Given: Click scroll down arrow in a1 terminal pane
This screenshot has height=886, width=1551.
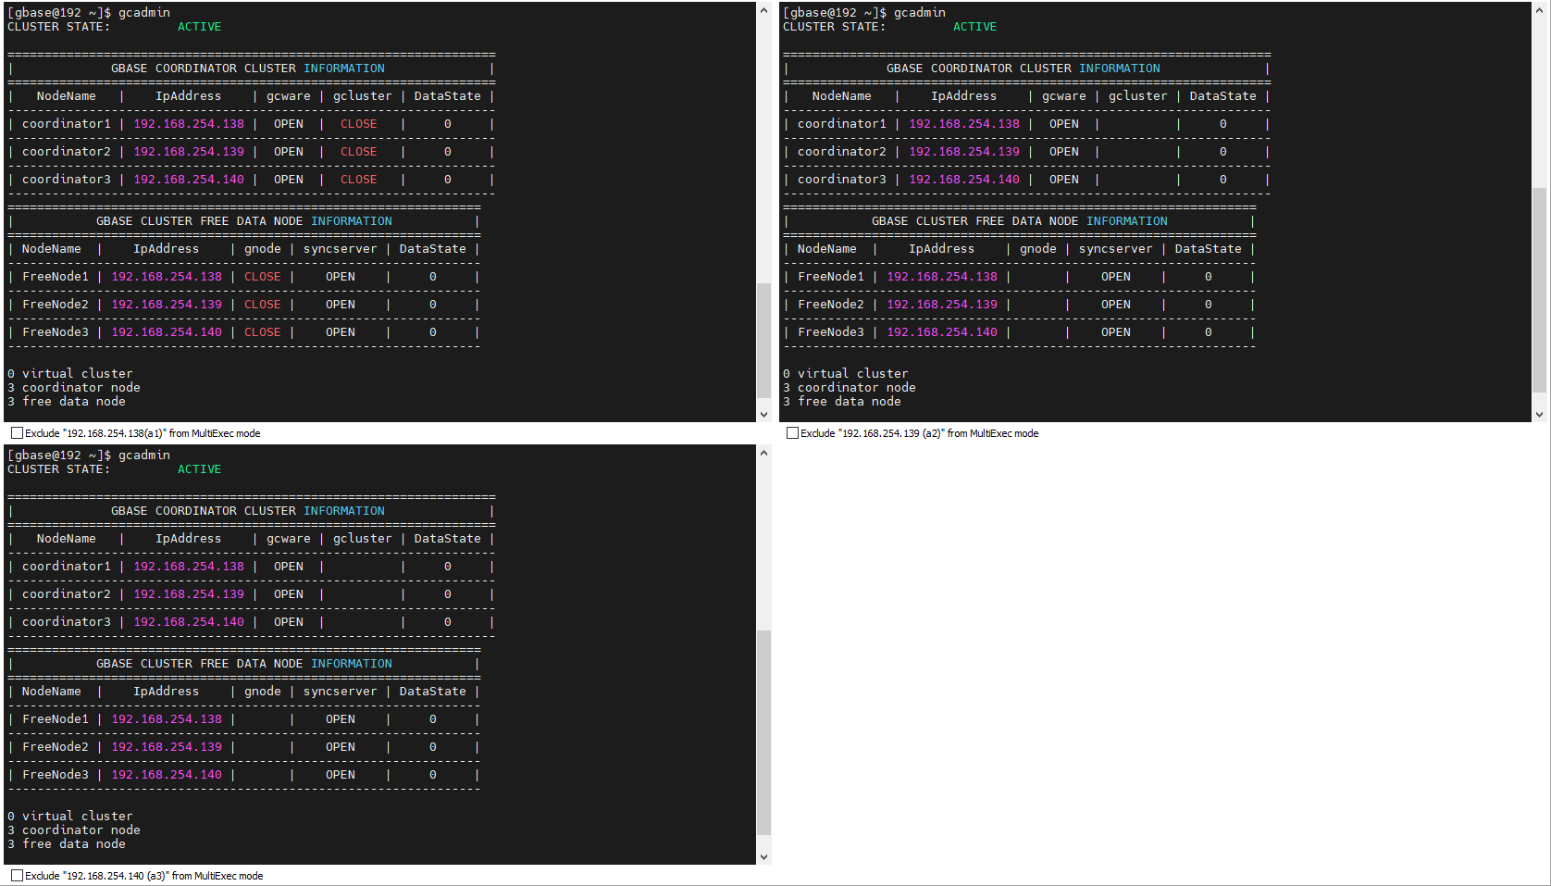Looking at the screenshot, I should [x=763, y=415].
